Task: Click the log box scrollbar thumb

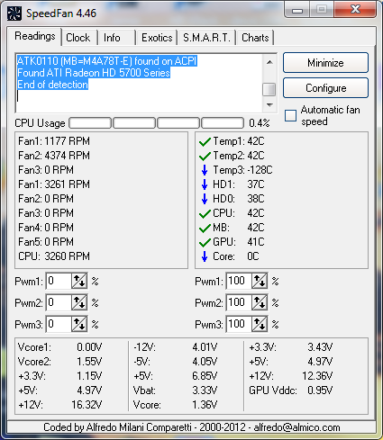Action: click(x=269, y=90)
